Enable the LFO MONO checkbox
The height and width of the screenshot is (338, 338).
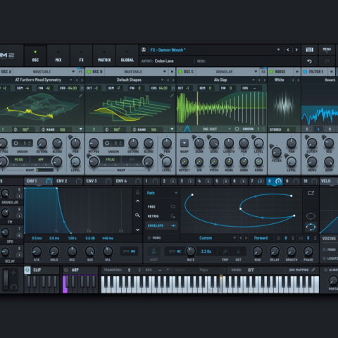[149, 238]
